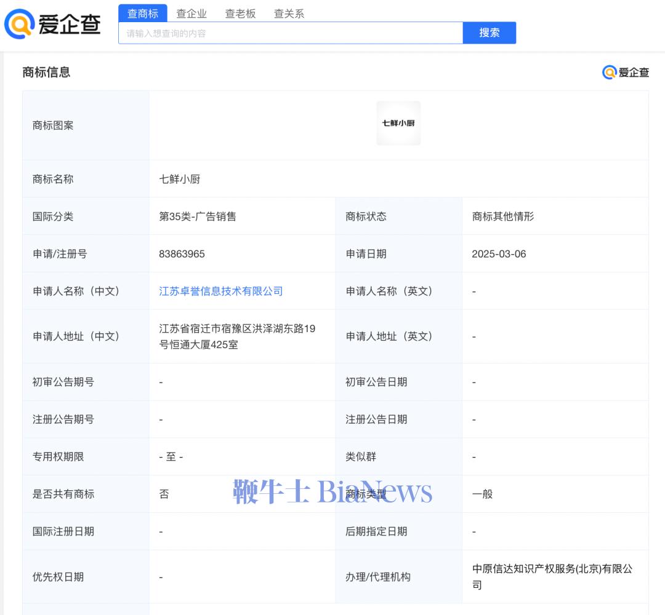This screenshot has height=615, width=665.
Task: Click application date 2025-03-06
Action: 499,254
